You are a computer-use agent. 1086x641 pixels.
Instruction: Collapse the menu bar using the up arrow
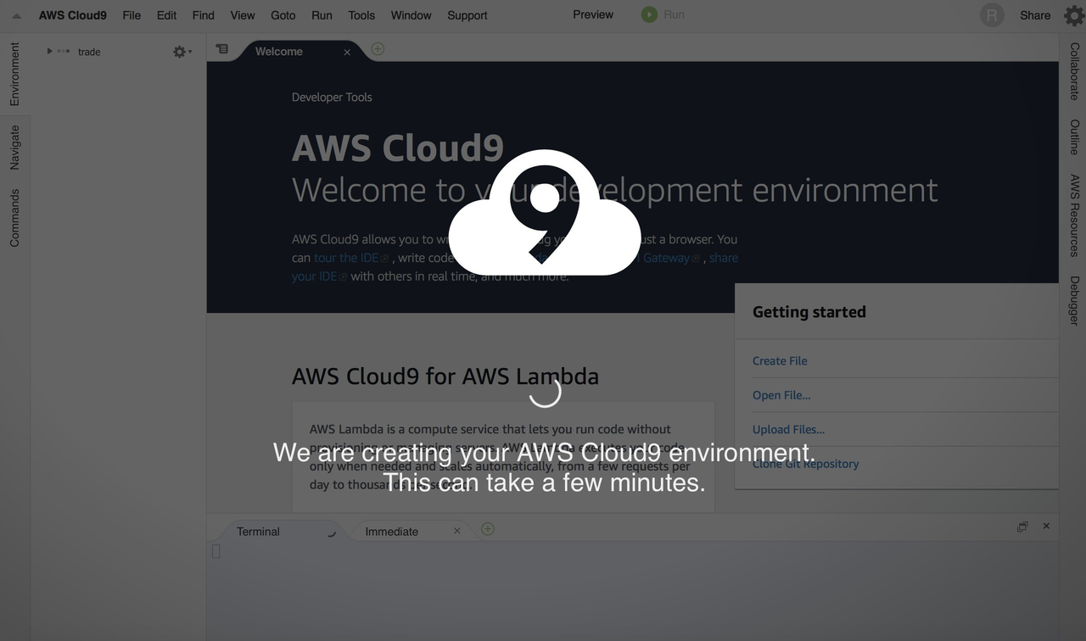click(16, 15)
